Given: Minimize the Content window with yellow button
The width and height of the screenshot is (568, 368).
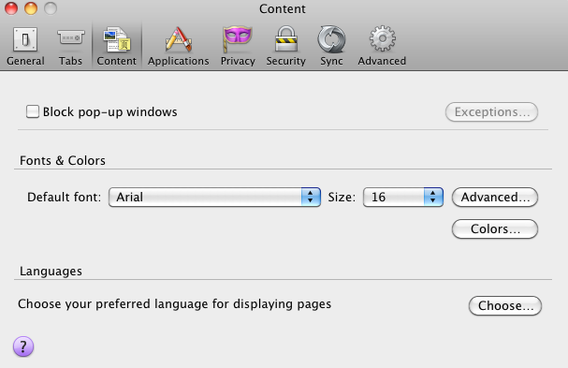Looking at the screenshot, I should pyautogui.click(x=31, y=8).
